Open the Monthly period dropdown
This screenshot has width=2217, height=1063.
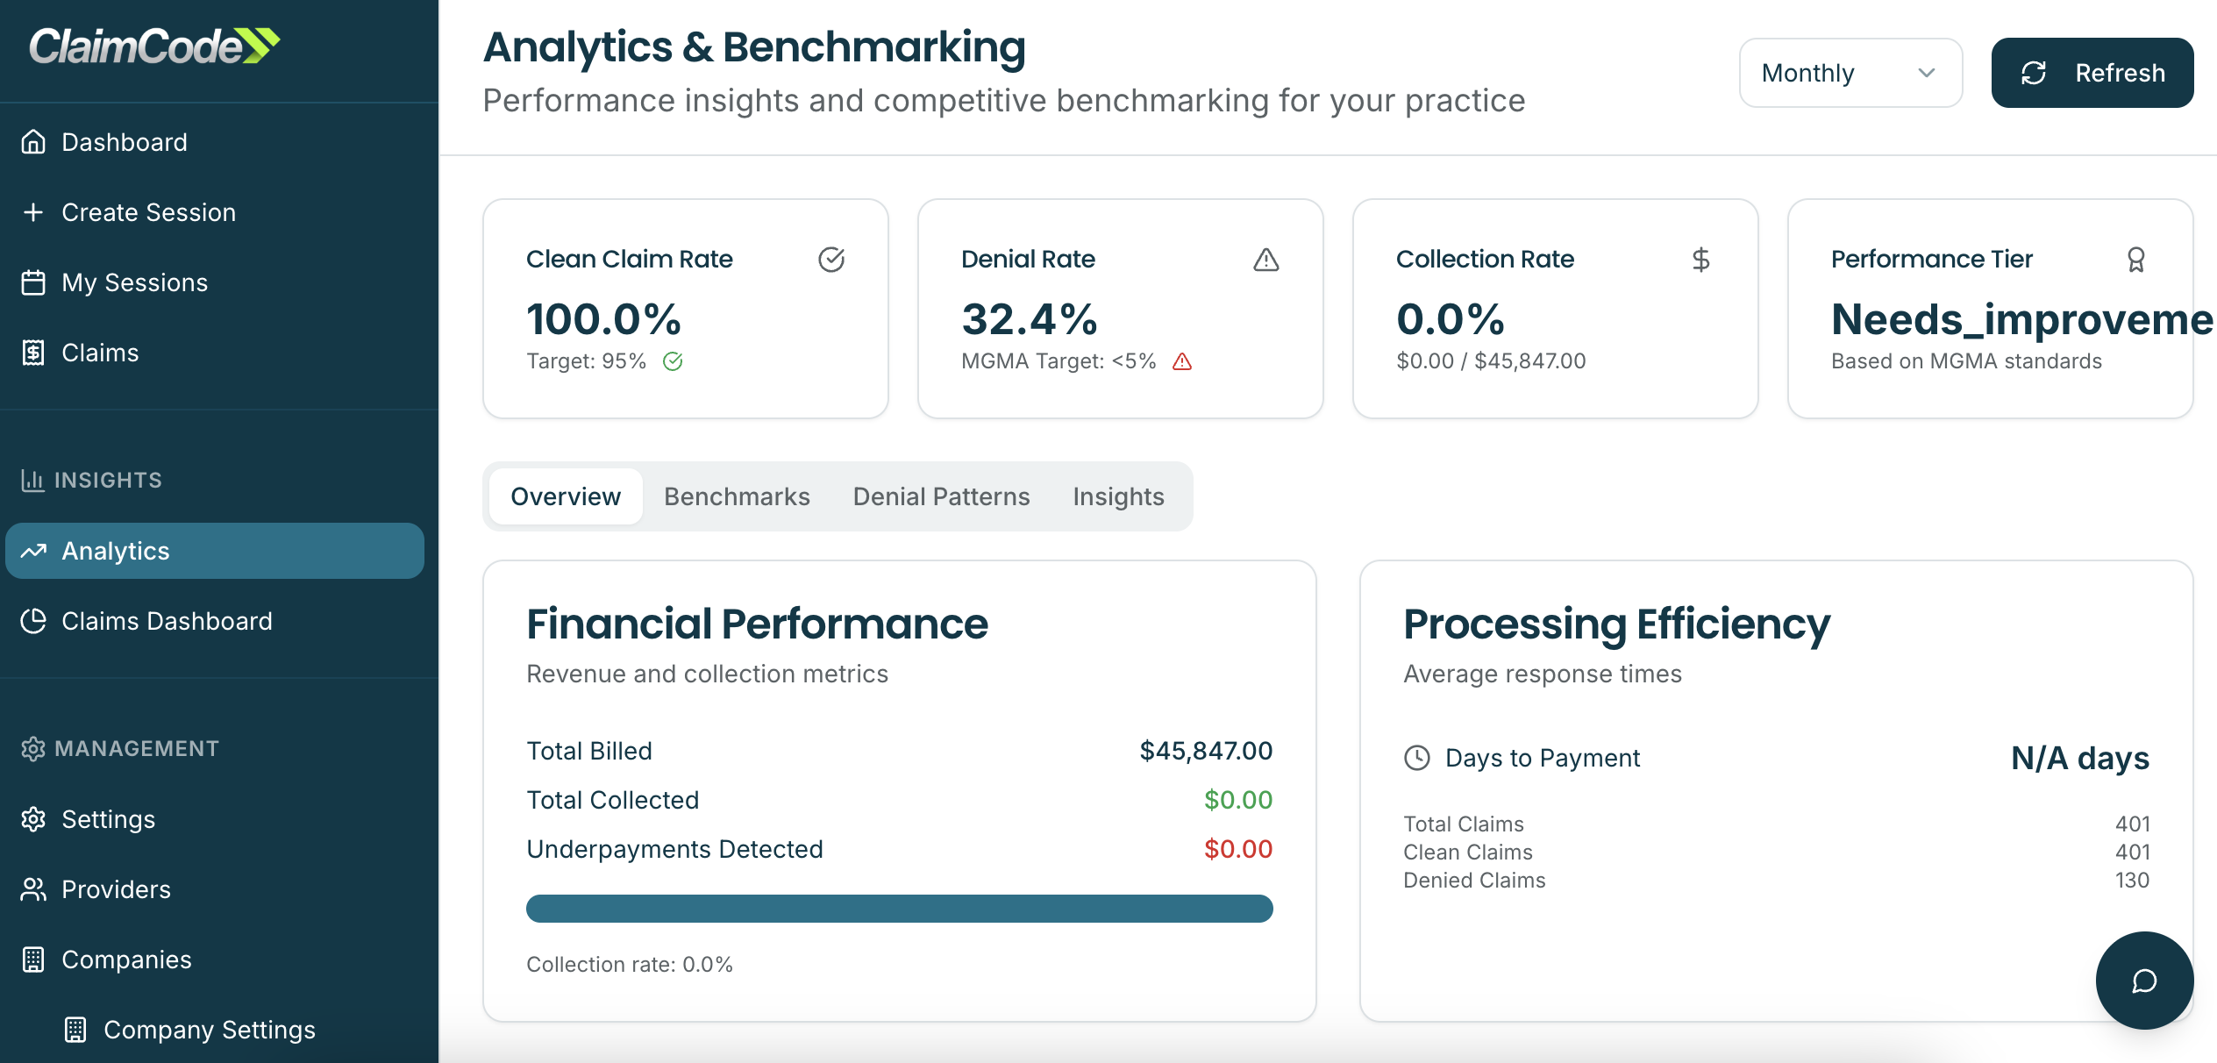point(1850,73)
